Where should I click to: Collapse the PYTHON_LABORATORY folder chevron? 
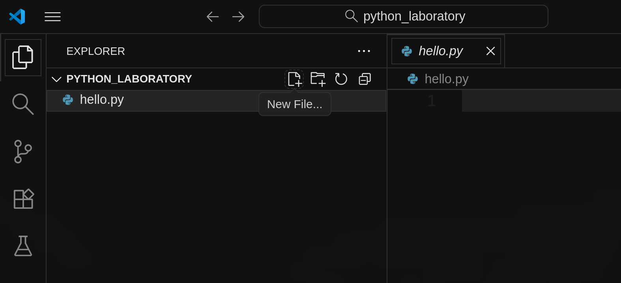(56, 79)
